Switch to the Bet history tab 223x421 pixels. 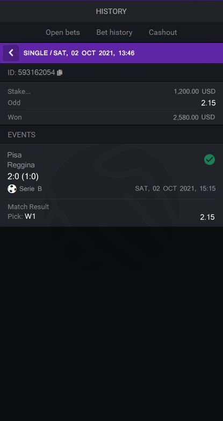point(114,33)
